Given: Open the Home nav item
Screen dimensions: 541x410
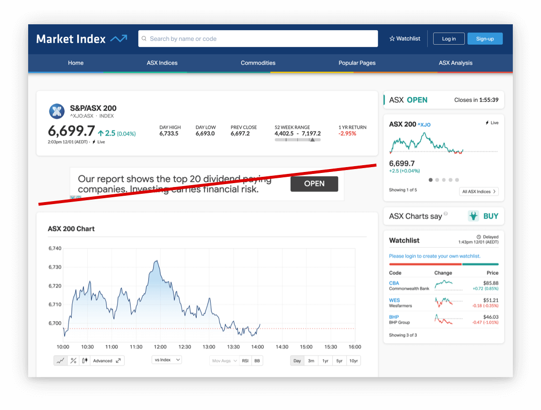Looking at the screenshot, I should click(76, 63).
